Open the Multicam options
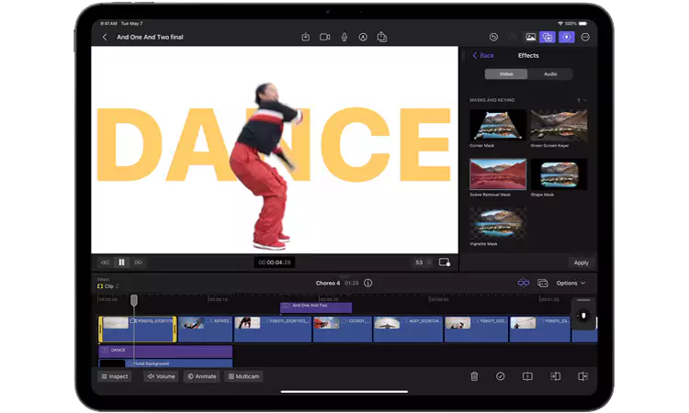689x413 pixels. 243,376
